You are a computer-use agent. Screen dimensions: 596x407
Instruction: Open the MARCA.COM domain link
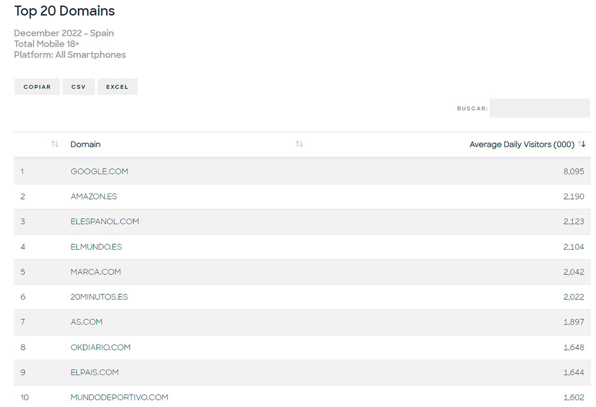click(x=96, y=272)
